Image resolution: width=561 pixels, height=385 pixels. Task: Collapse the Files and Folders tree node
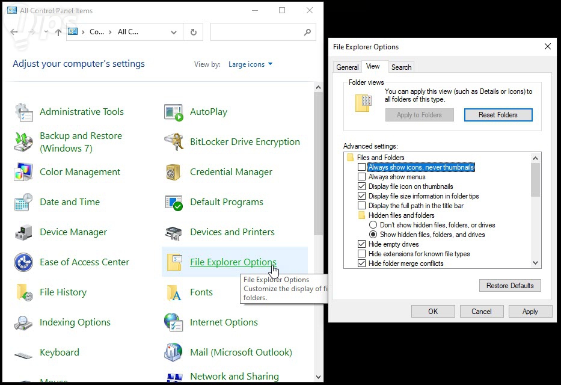351,158
